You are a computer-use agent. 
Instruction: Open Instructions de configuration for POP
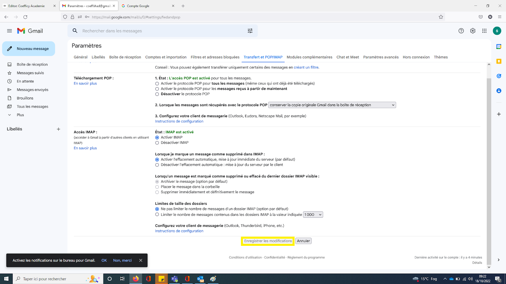point(179,121)
